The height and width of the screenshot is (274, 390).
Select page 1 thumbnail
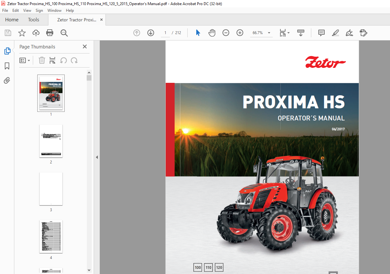tap(51, 93)
